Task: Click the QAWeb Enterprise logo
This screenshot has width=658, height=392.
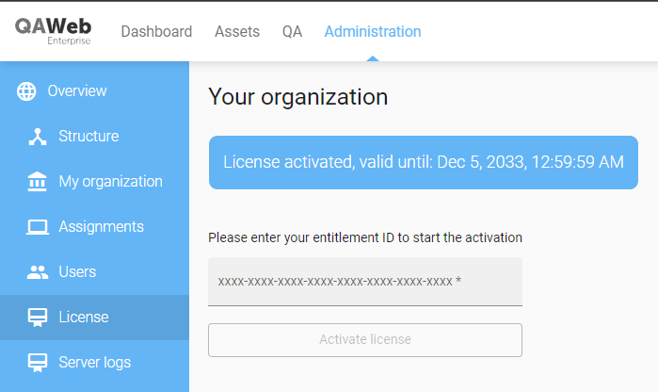Action: pyautogui.click(x=53, y=31)
